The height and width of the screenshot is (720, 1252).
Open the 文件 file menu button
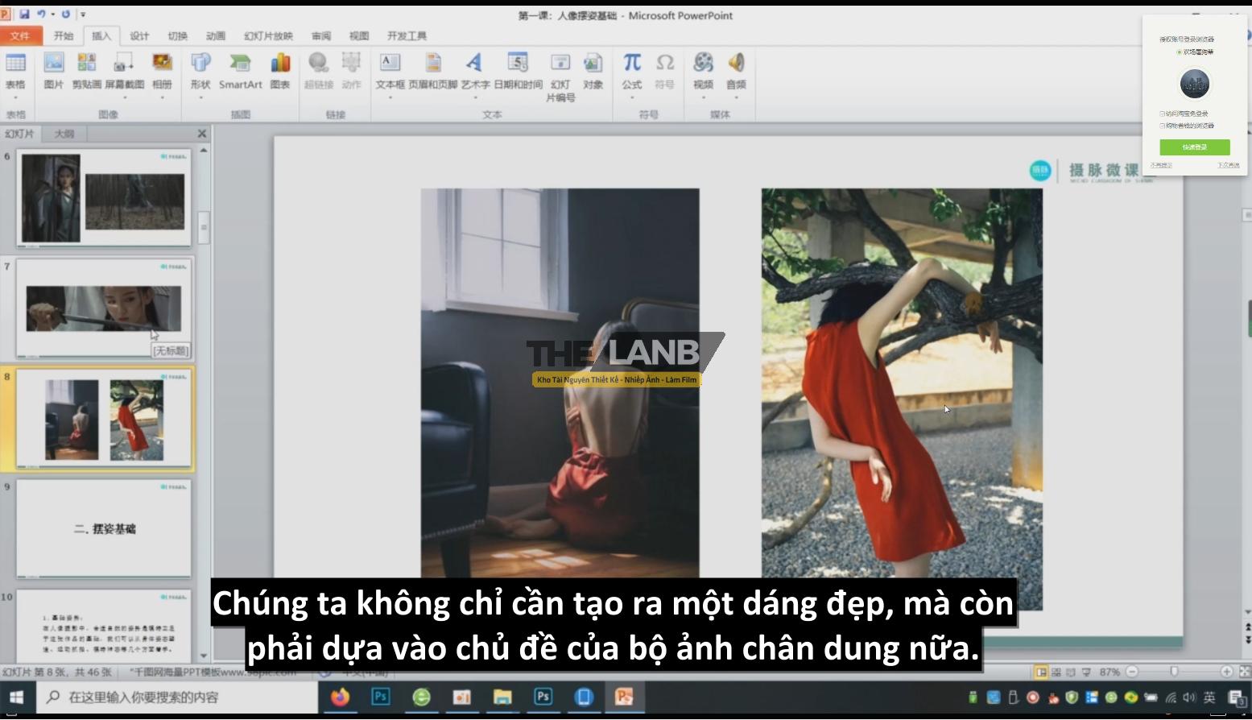tap(20, 35)
